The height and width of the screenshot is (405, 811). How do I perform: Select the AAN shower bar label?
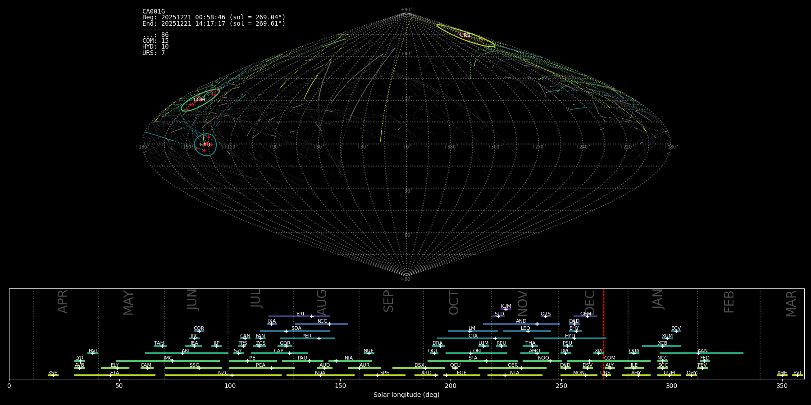tap(702, 351)
